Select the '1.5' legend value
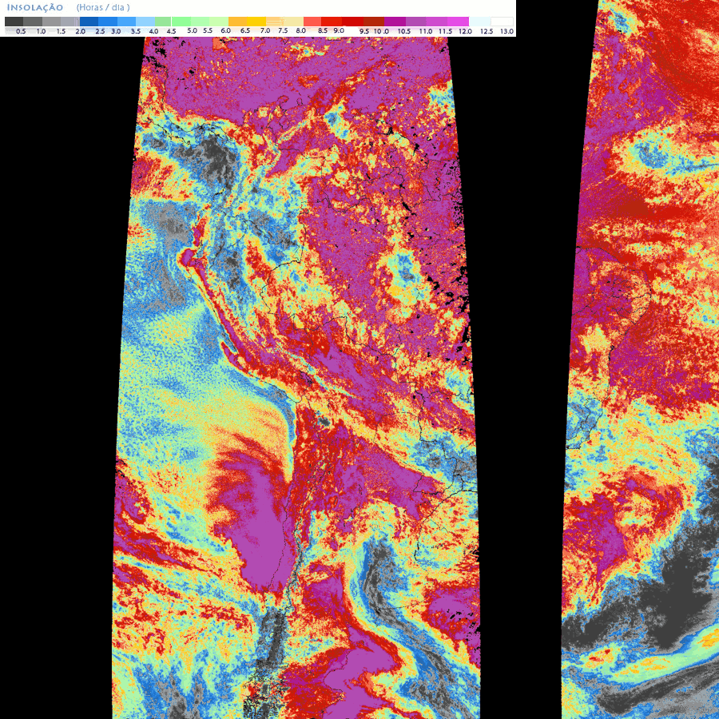Viewport: 719px width, 719px height. (x=61, y=32)
